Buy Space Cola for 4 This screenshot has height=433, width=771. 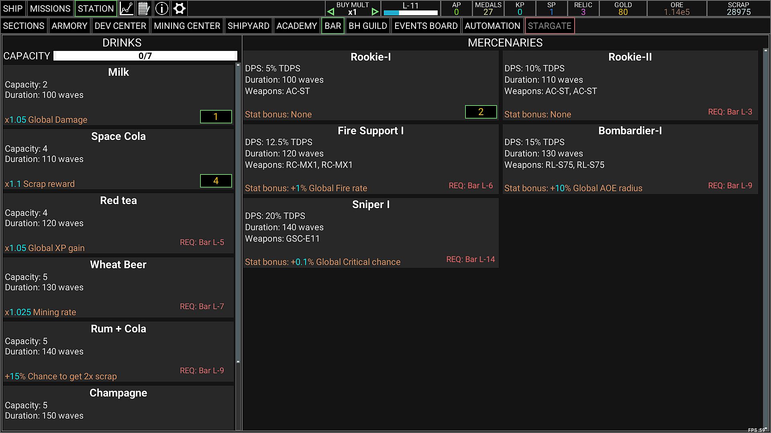click(x=216, y=181)
